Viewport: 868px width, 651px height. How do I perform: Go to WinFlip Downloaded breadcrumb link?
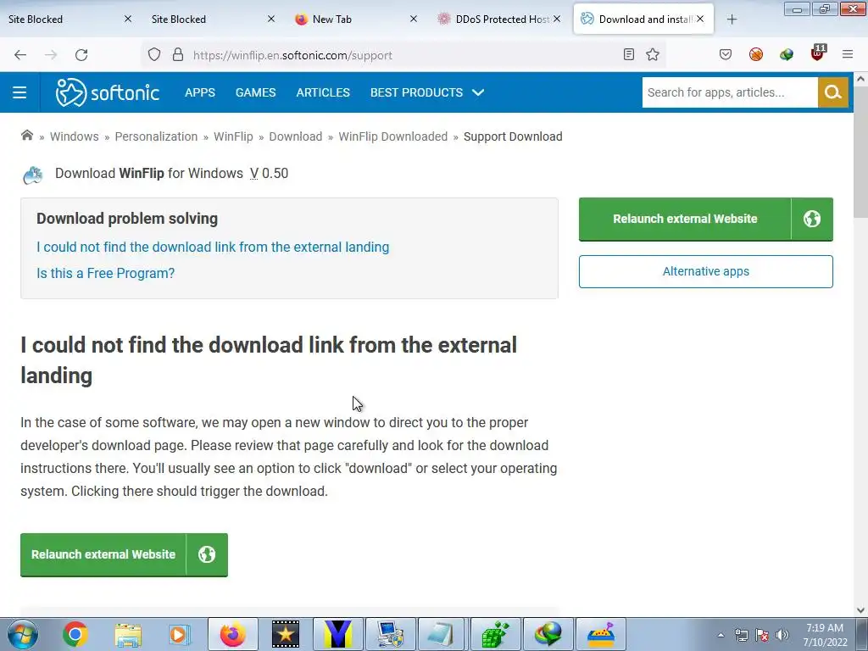pos(393,136)
